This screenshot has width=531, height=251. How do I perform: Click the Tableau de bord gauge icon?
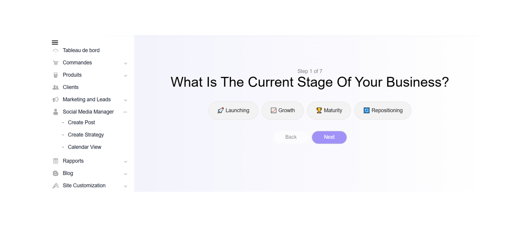tap(55, 51)
